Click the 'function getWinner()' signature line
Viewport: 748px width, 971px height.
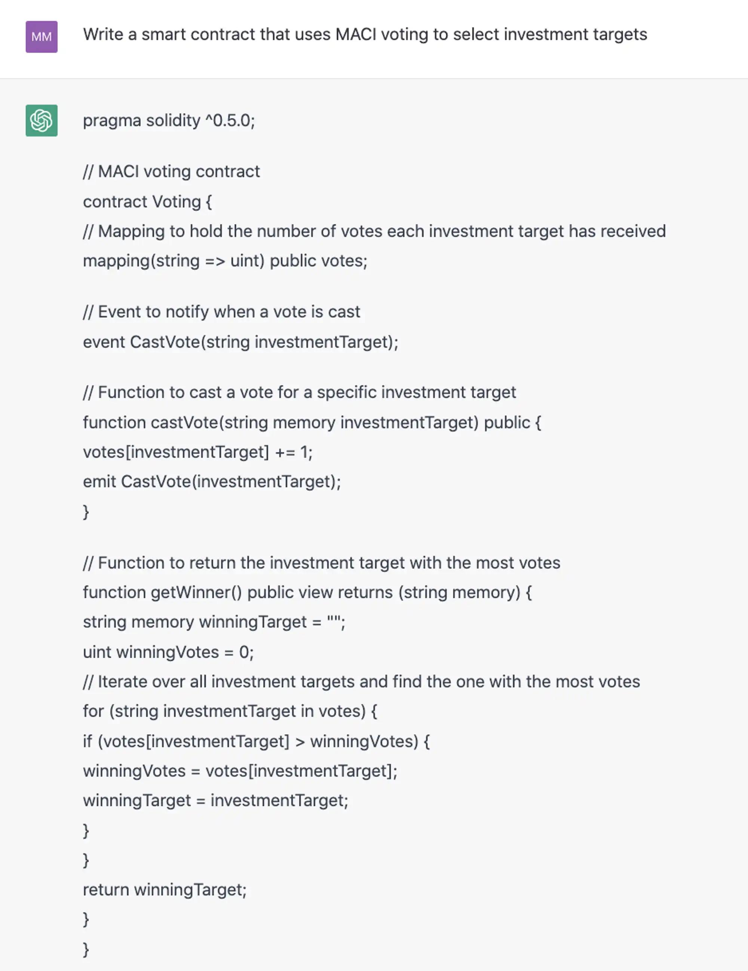(x=307, y=593)
